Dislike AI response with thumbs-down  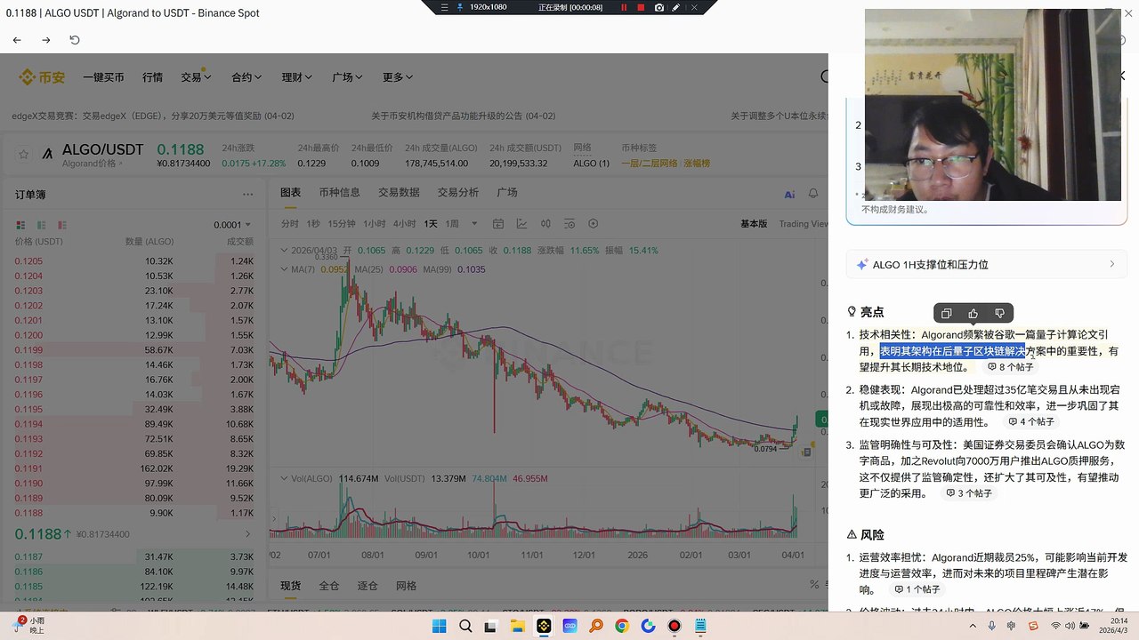pyautogui.click(x=1000, y=313)
